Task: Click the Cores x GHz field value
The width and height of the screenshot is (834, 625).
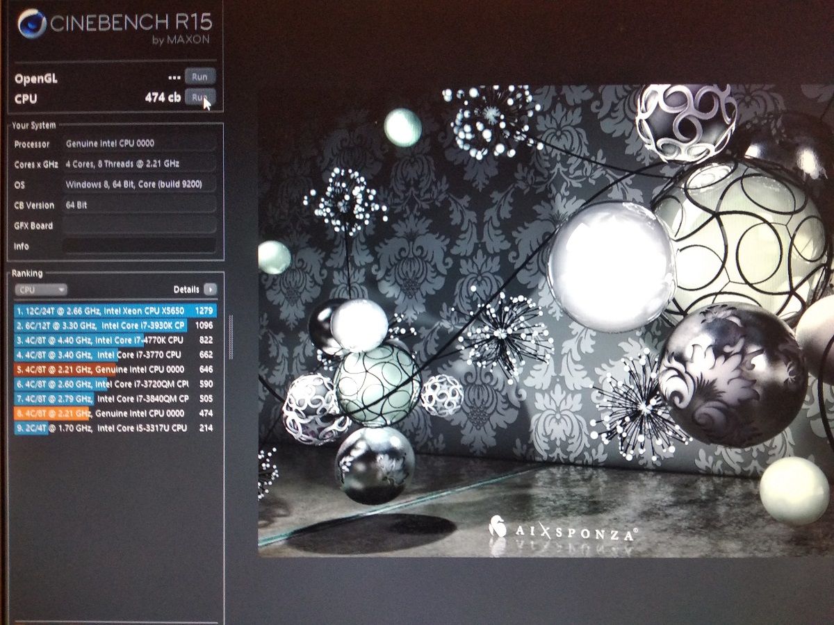Action: pos(139,164)
